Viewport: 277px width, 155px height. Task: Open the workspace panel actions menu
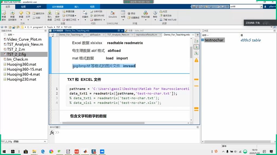click(275, 31)
